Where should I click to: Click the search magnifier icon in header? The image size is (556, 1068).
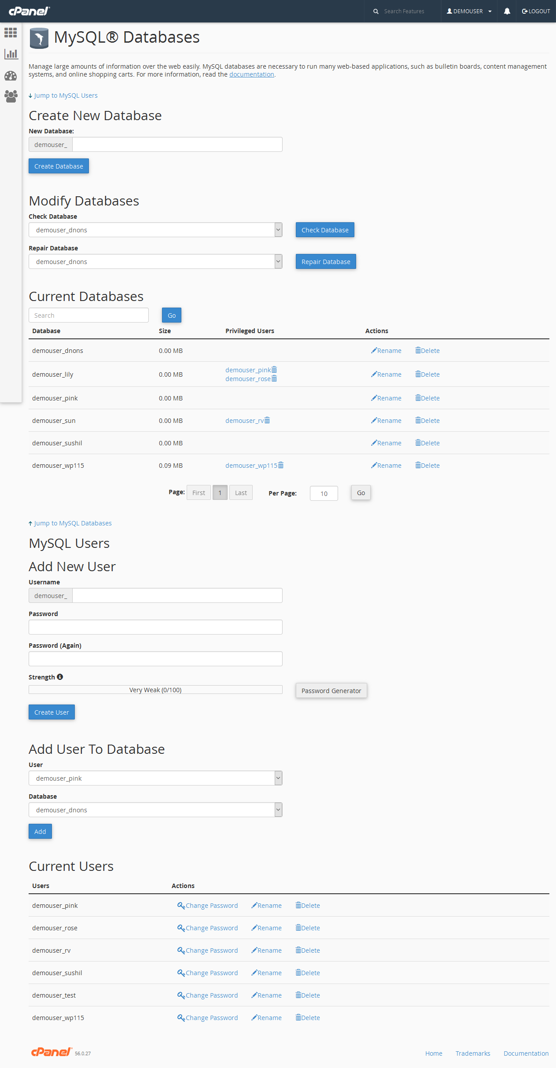pos(376,11)
